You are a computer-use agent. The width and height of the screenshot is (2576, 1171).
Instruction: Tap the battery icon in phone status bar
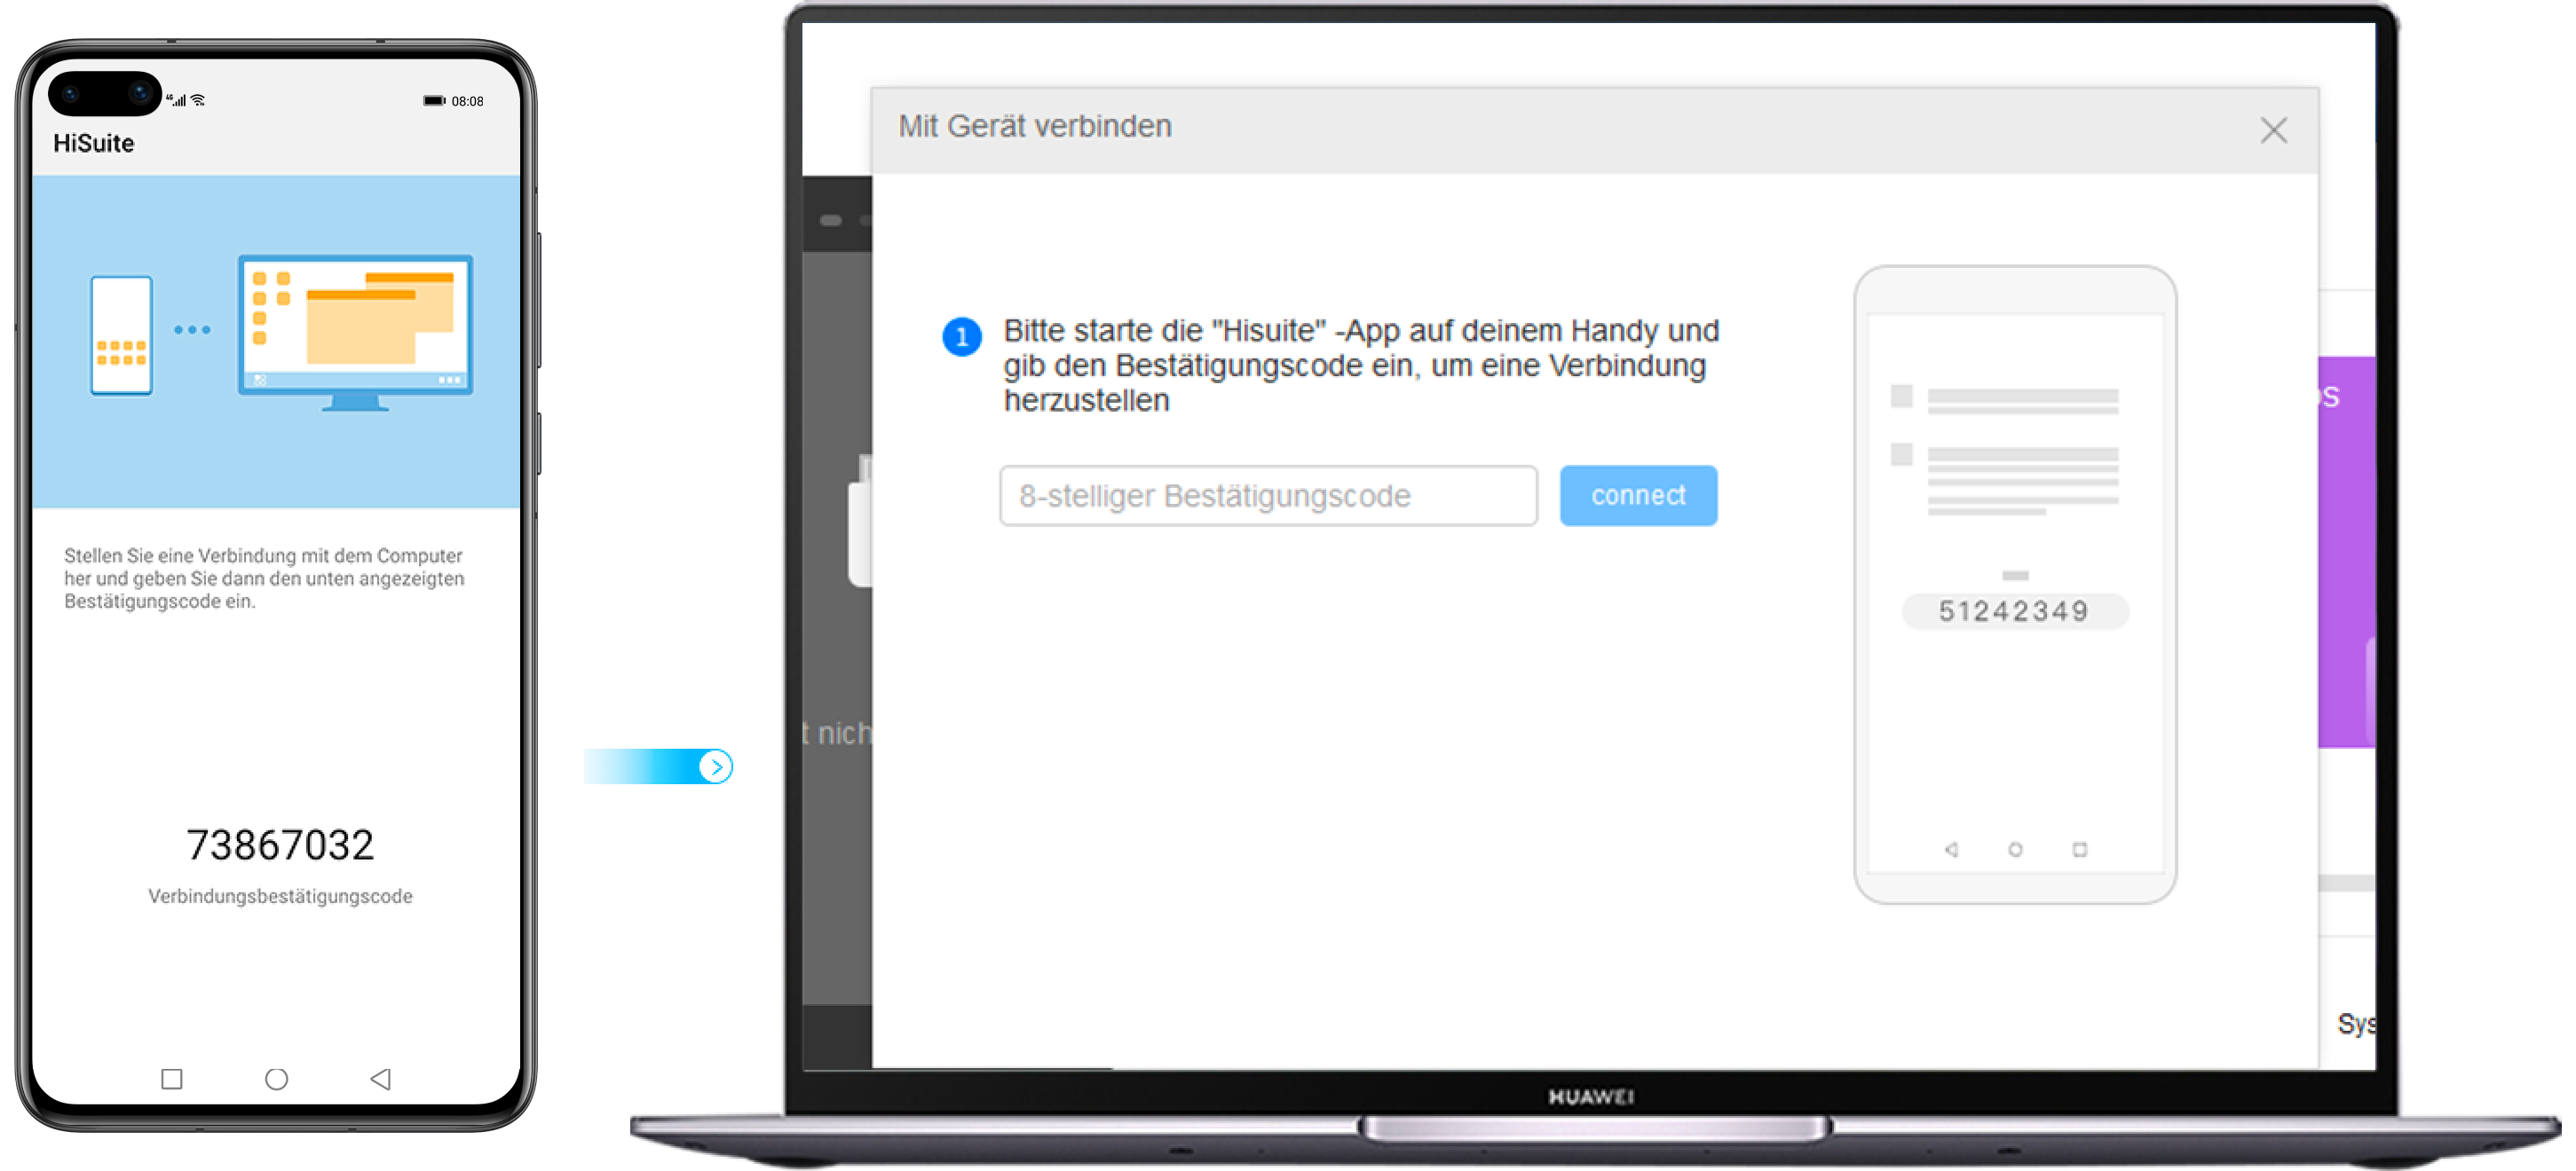[x=434, y=101]
